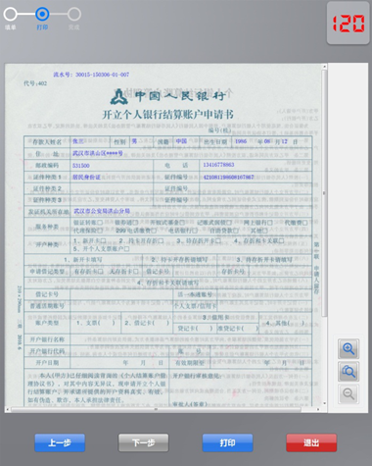This screenshot has height=466, width=372.
Task: Click the middle fit-to-page magnifier icon
Action: coord(349,372)
